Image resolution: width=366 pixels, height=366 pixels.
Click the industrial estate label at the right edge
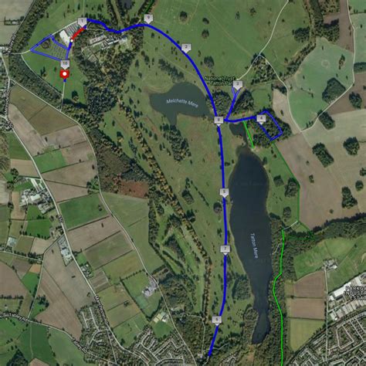click(x=355, y=293)
